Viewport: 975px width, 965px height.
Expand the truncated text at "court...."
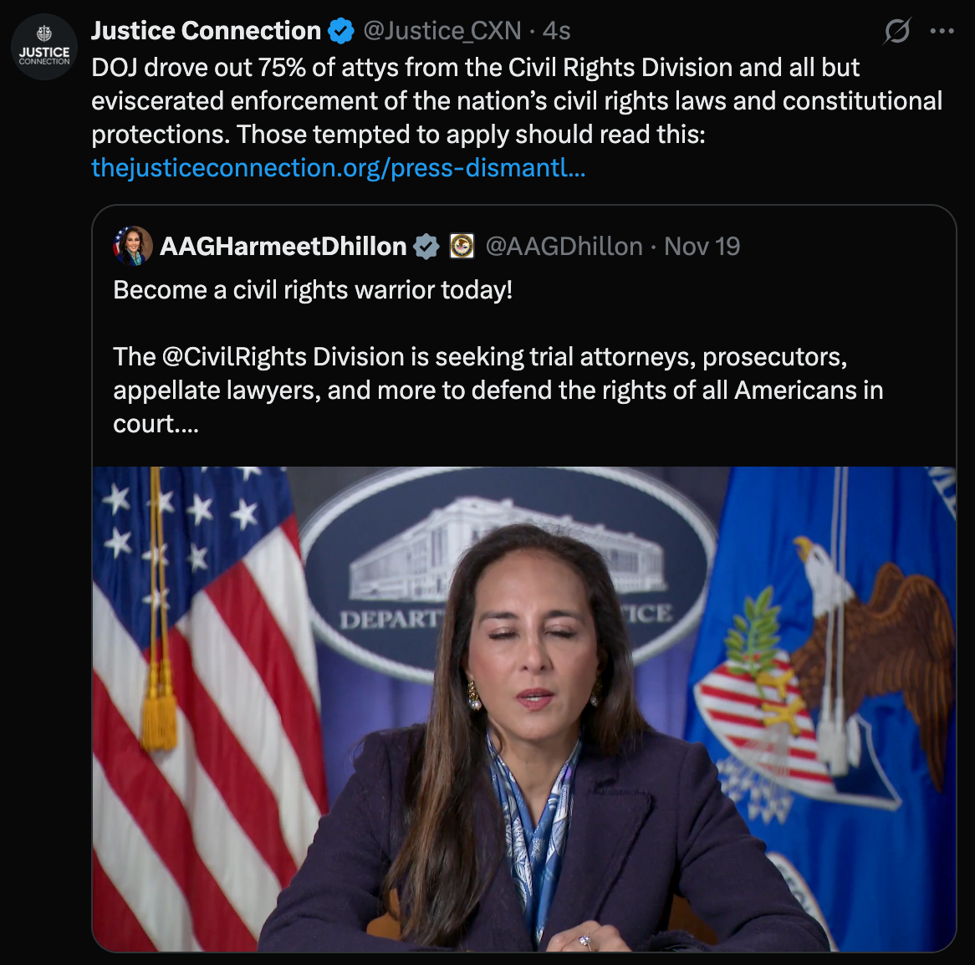156,424
